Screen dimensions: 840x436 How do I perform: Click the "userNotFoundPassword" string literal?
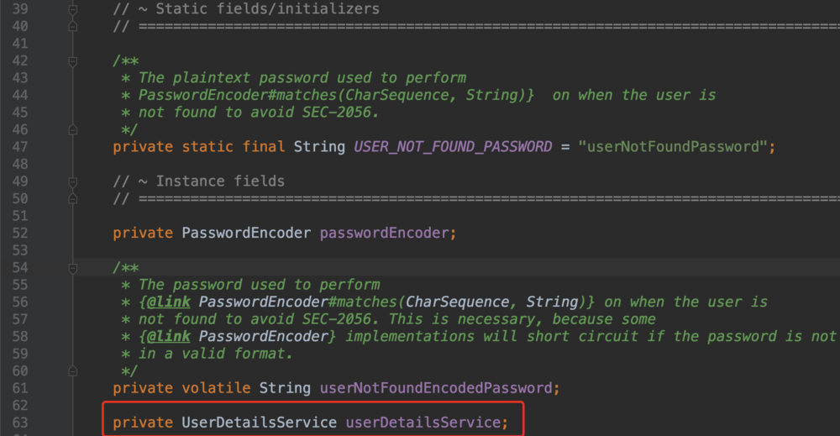(x=670, y=147)
